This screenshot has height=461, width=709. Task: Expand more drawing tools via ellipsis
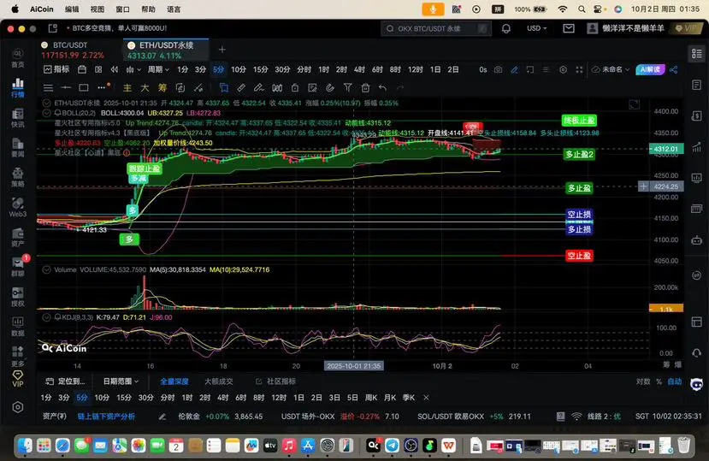tap(102, 87)
